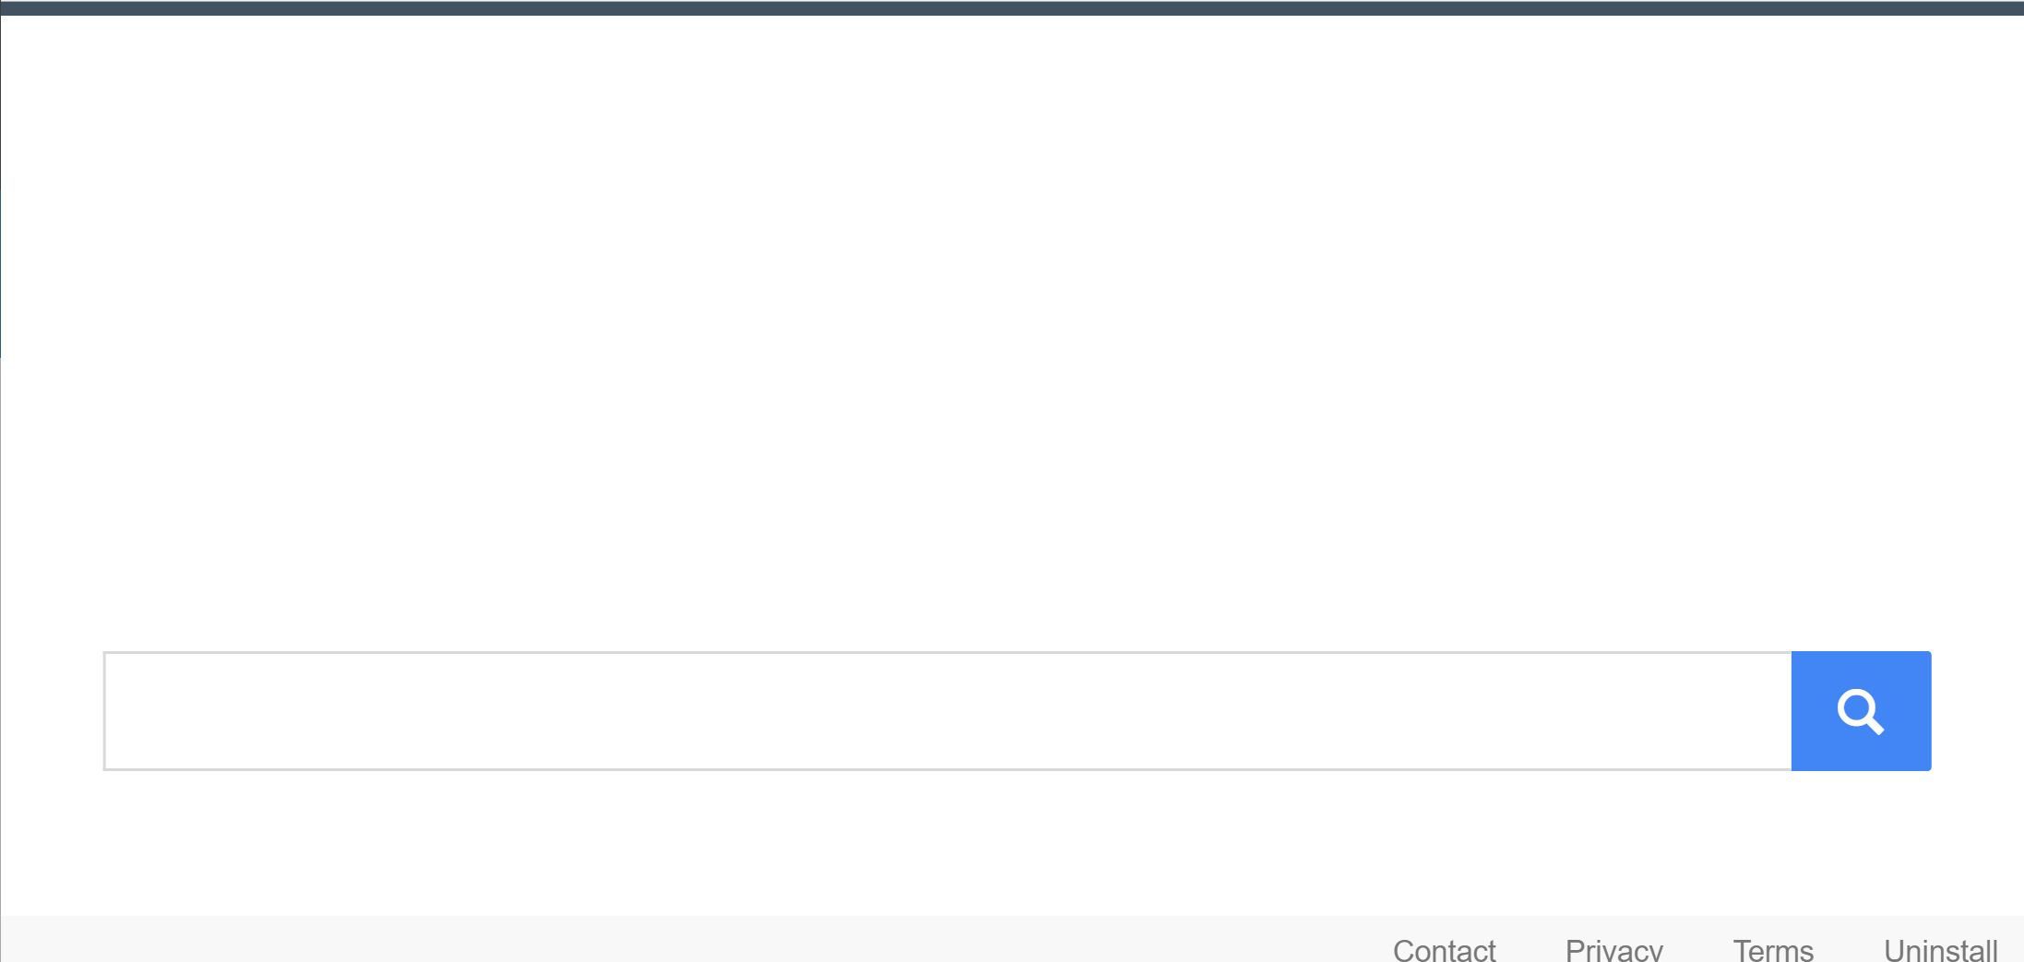Image resolution: width=2024 pixels, height=962 pixels.
Task: Show the Terms of use page
Action: (x=1773, y=949)
